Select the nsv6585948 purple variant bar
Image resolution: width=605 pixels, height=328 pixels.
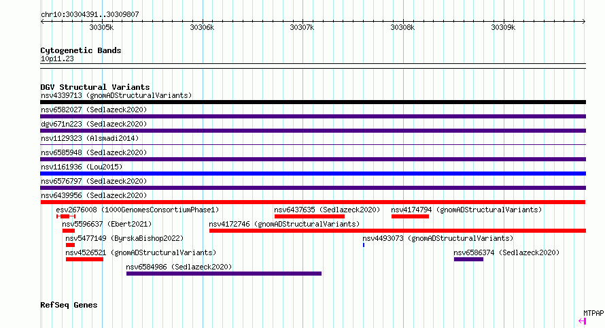313,159
